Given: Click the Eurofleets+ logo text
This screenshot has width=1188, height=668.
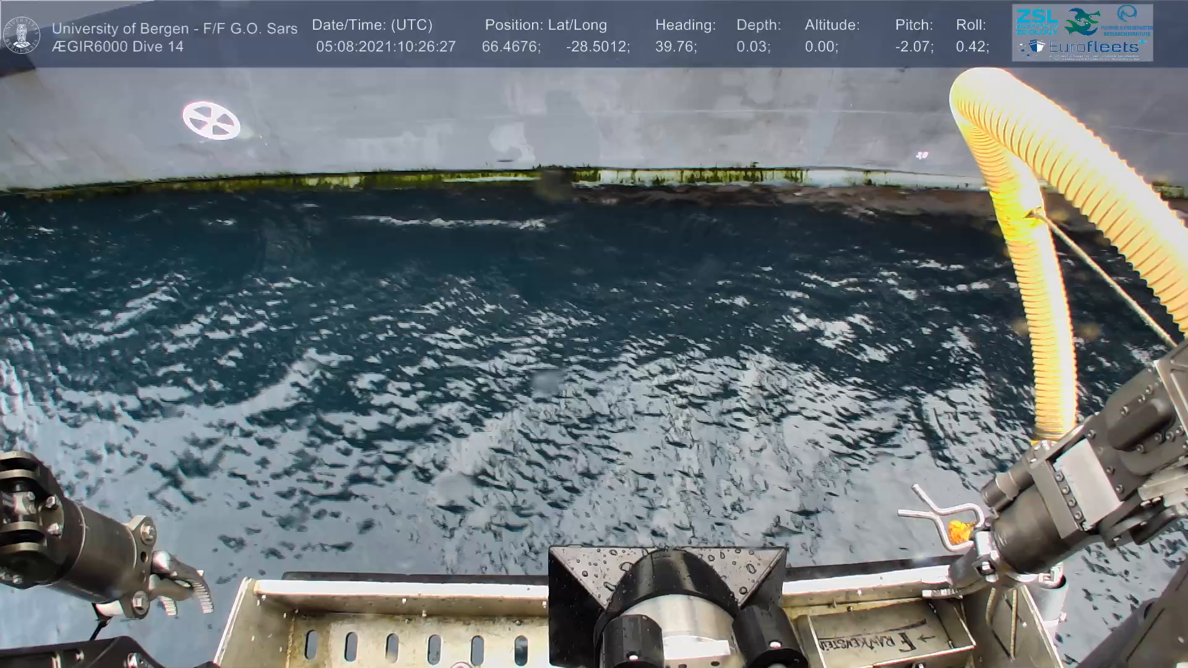Looking at the screenshot, I should pos(1095,47).
